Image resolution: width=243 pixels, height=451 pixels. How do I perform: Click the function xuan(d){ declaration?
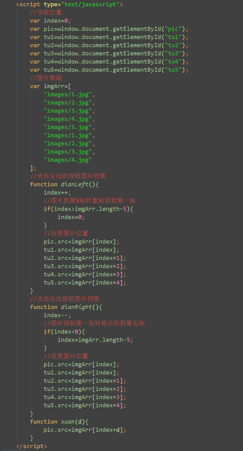point(59,422)
